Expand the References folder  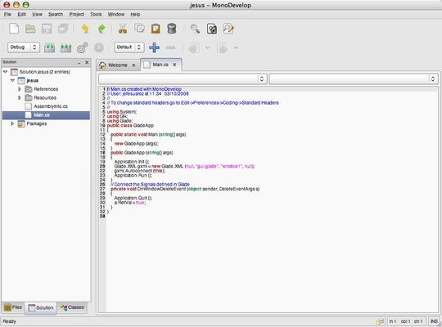point(20,89)
